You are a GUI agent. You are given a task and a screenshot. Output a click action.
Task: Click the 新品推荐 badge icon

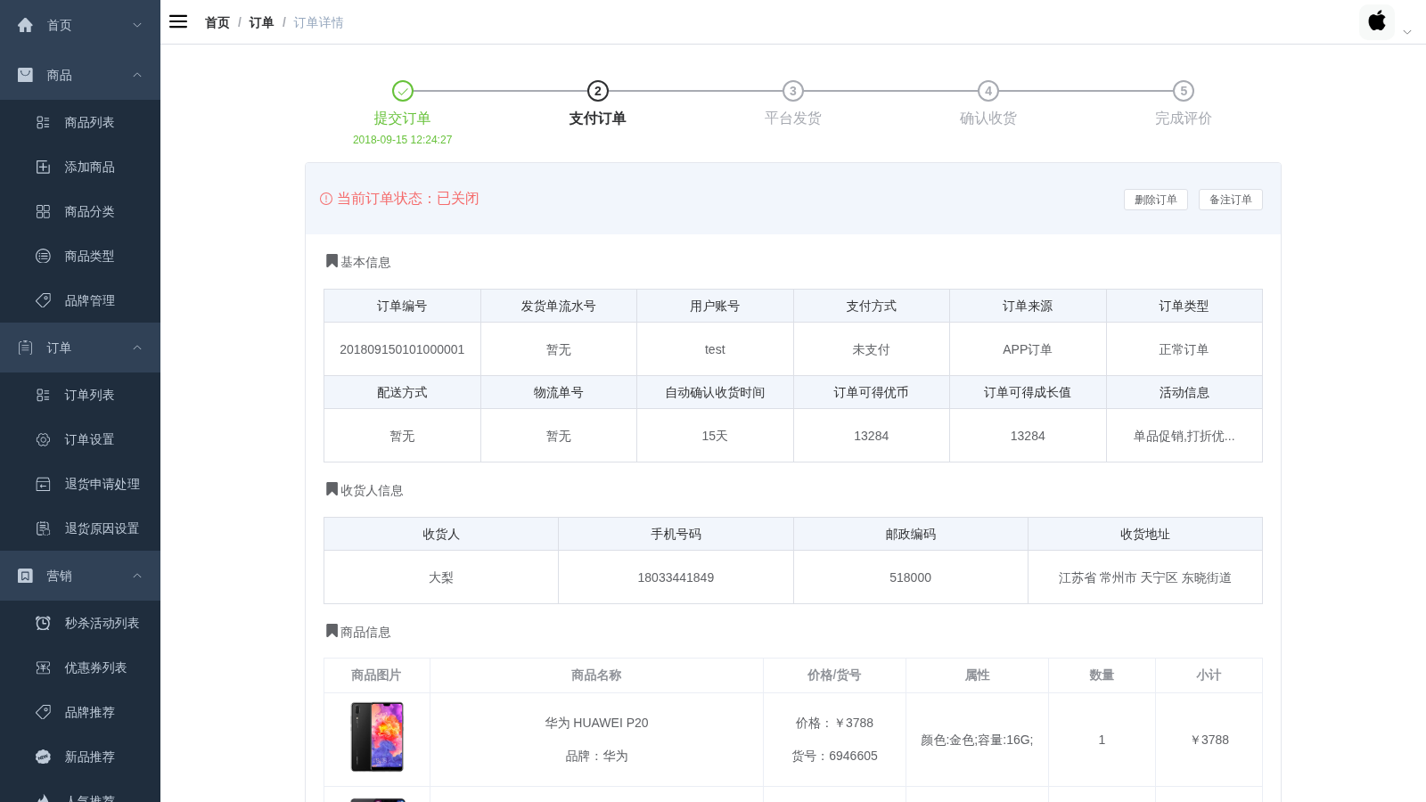point(43,757)
